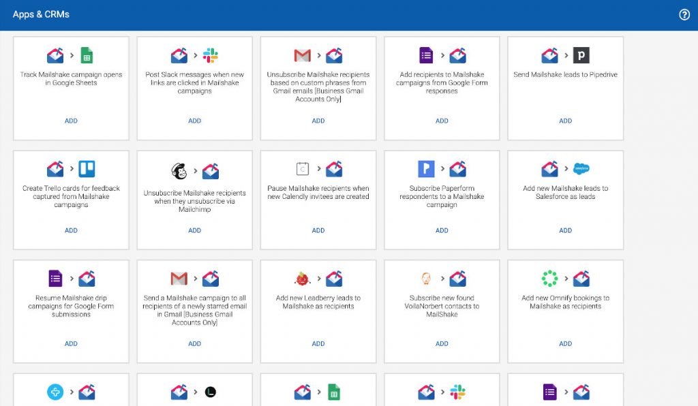Click Pipedrive icon on Send leads card
This screenshot has width=698, height=406.
581,56
